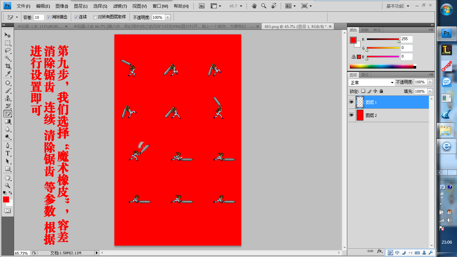
Task: Toggle lock all for the layer
Action: 381,91
